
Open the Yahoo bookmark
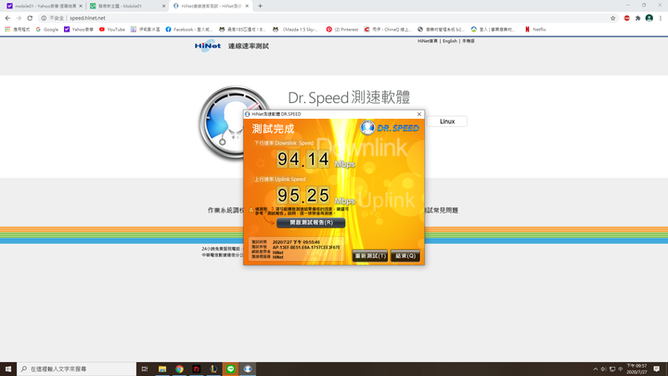pyautogui.click(x=78, y=30)
